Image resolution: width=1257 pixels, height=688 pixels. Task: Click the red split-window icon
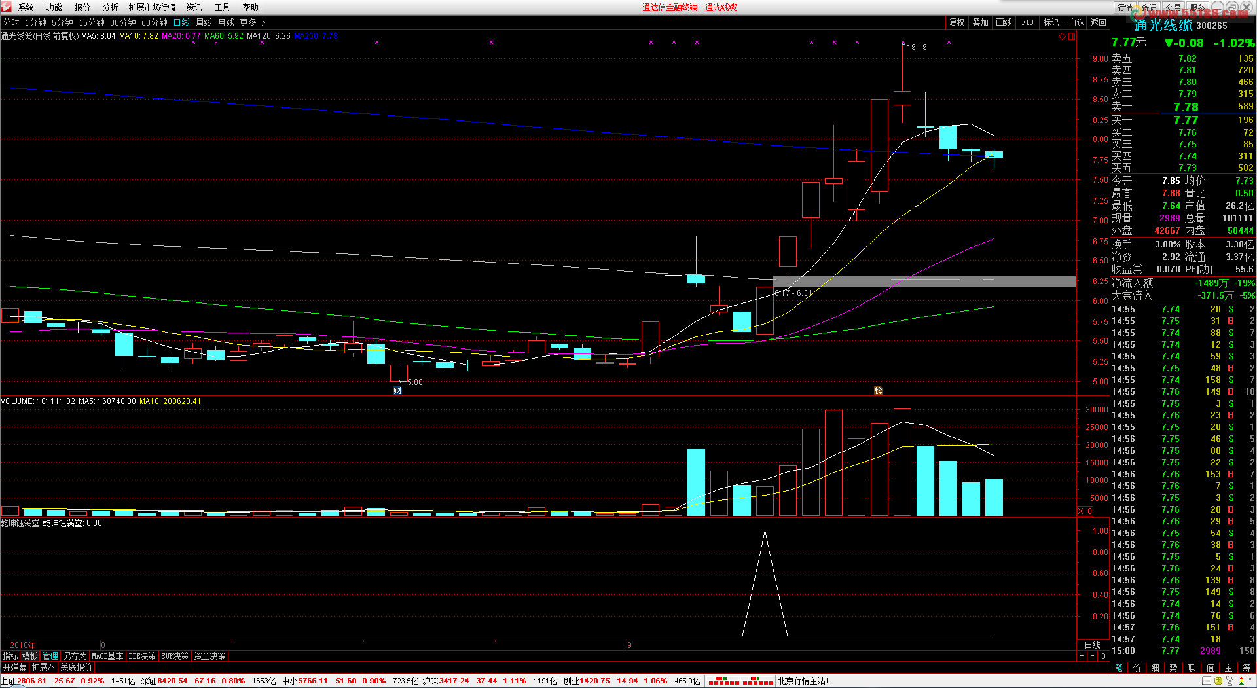(1072, 37)
